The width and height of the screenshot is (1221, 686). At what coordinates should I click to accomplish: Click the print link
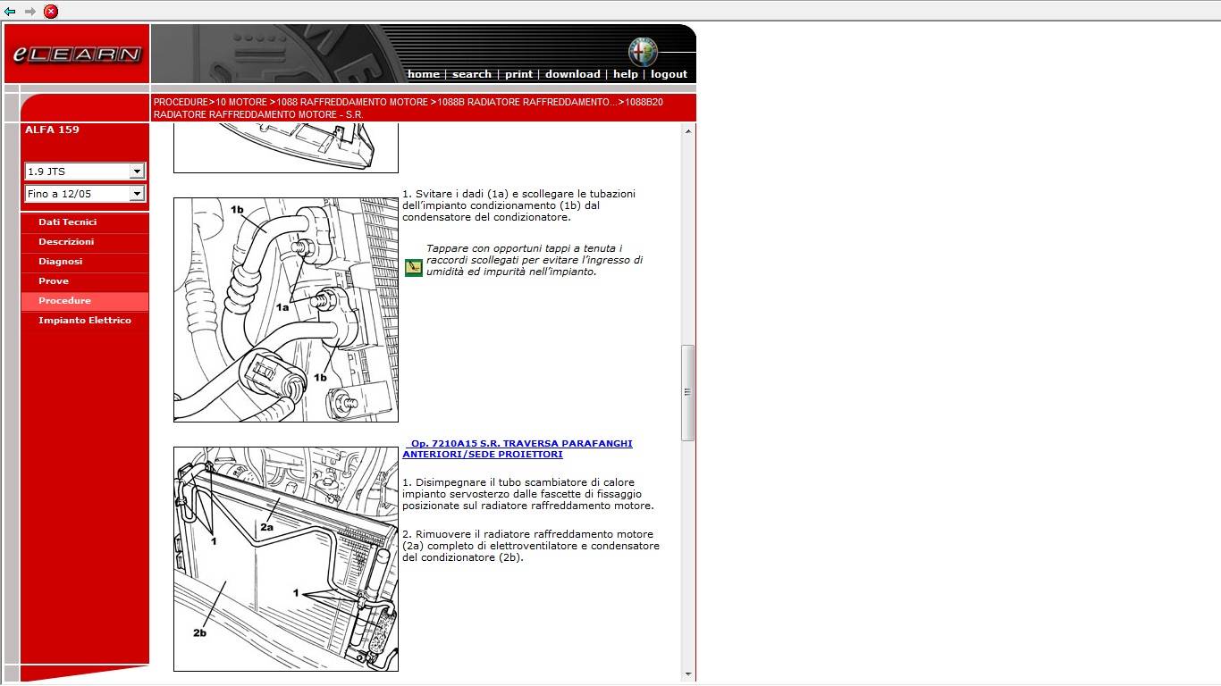[518, 74]
